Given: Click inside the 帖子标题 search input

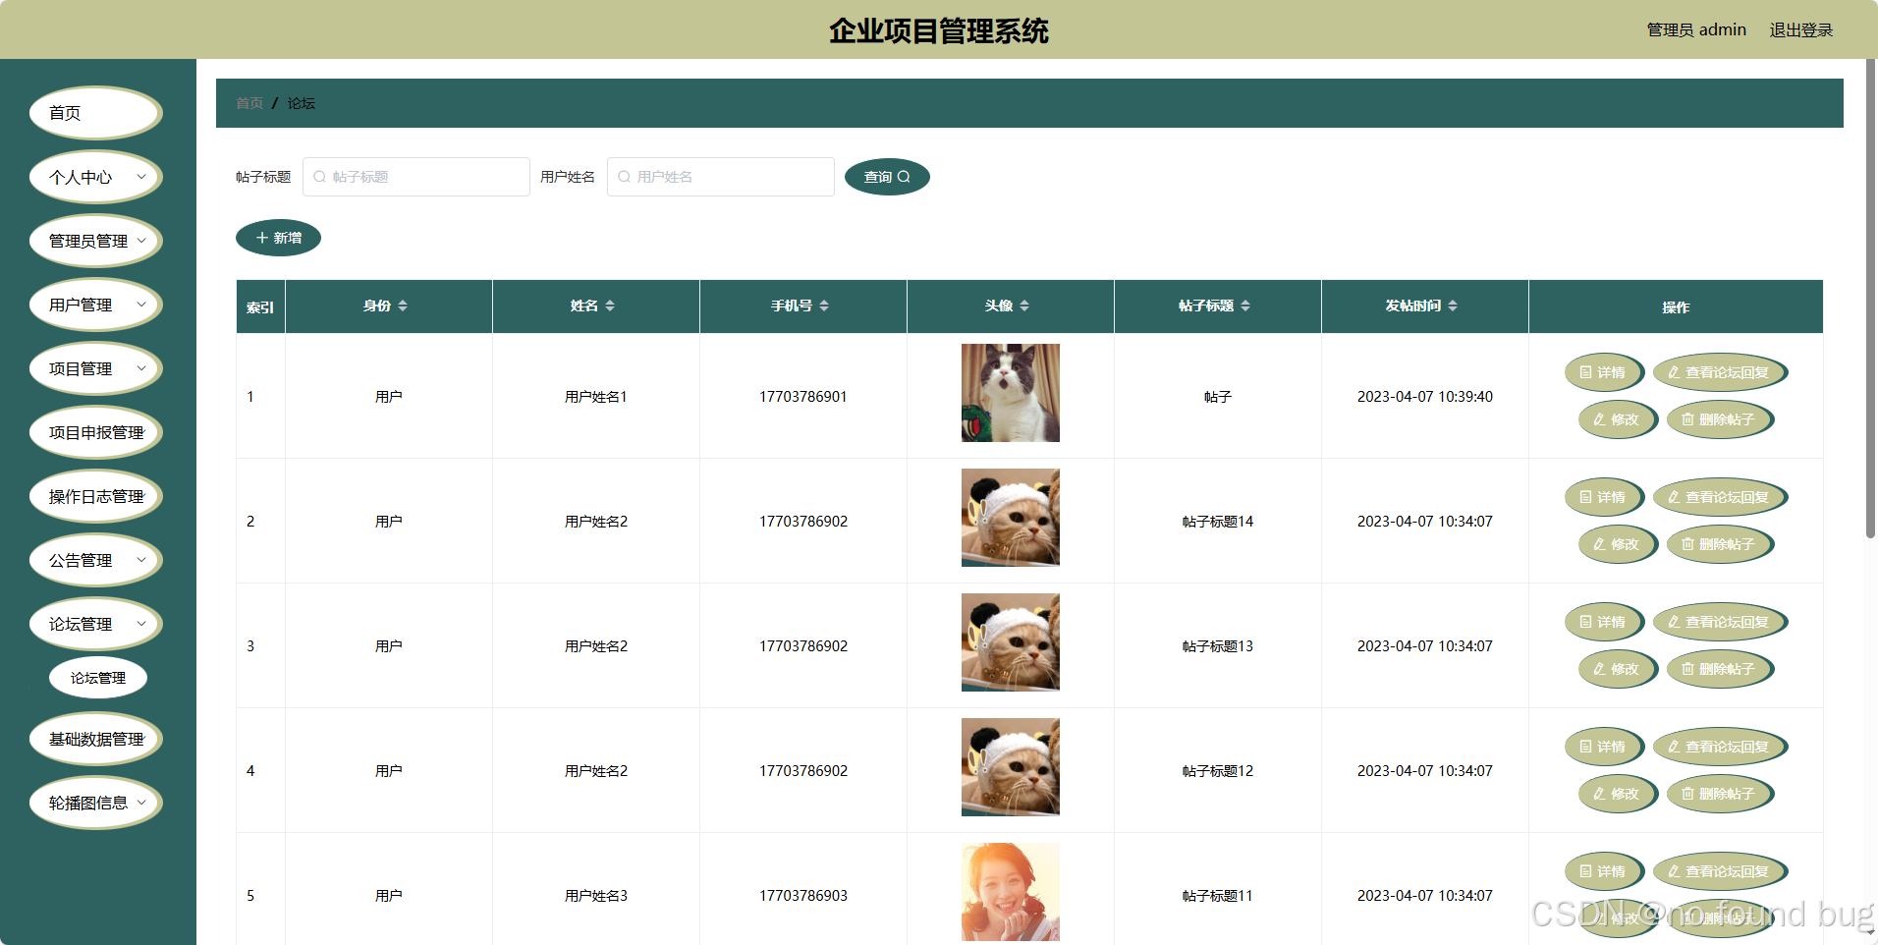Looking at the screenshot, I should pos(416,177).
